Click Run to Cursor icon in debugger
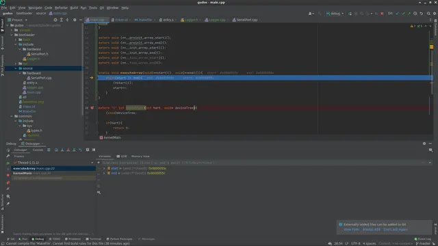This screenshot has height=246, width=438. 80,150
